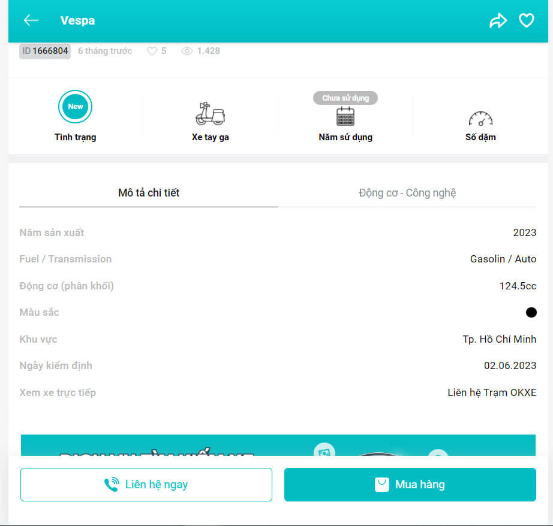Click the like heart count icon

152,51
